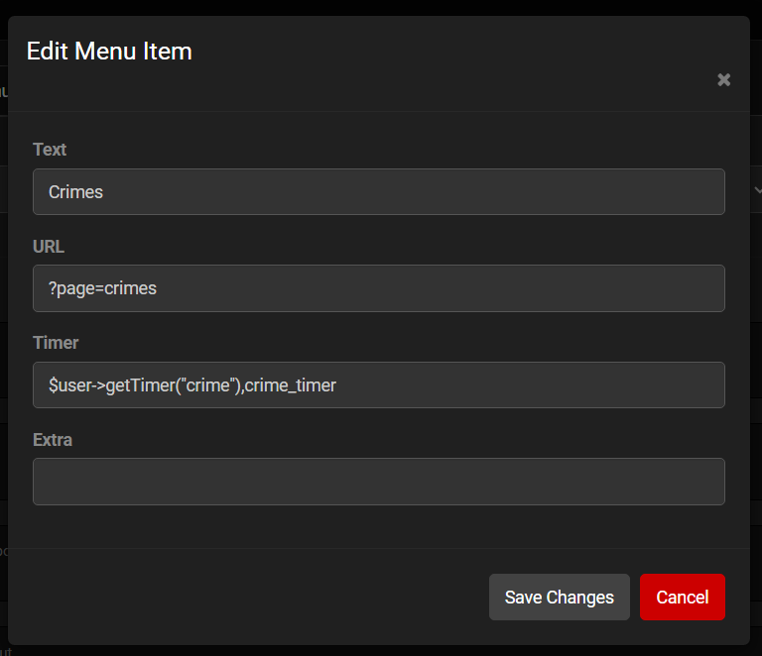Viewport: 762px width, 656px height.
Task: Focus the Text input field
Action: pyautogui.click(x=378, y=191)
